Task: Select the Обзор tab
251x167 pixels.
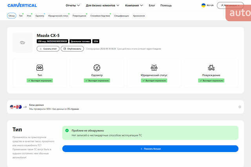Action: pos(11,16)
